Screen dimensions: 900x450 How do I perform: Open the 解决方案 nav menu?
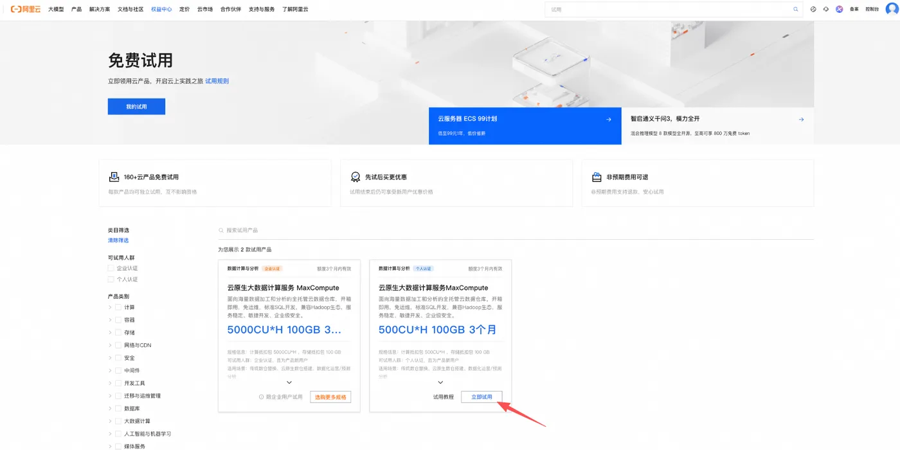[100, 10]
